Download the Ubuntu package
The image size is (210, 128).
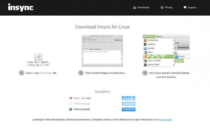129,98
